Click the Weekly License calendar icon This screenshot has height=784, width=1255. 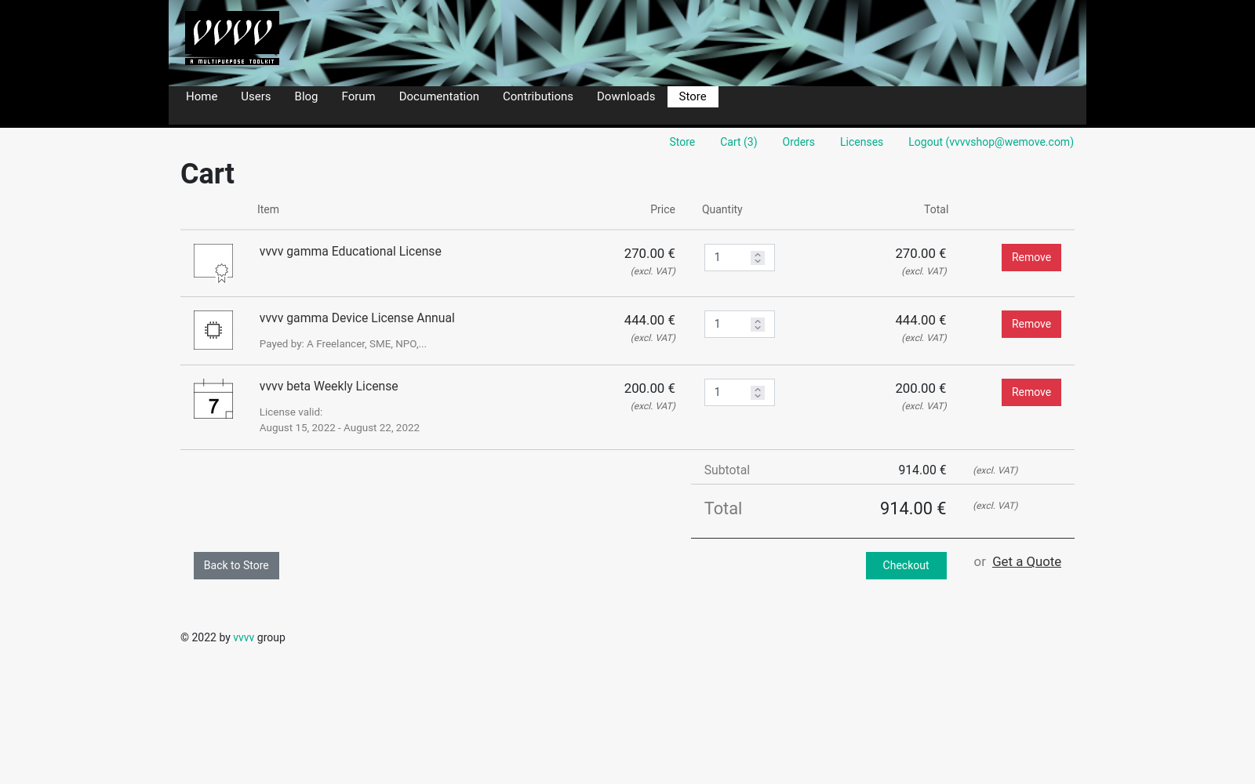coord(213,399)
